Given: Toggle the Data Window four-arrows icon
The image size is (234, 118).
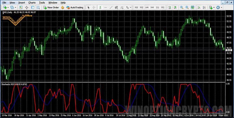Looking at the screenshot, I should 27,7.
